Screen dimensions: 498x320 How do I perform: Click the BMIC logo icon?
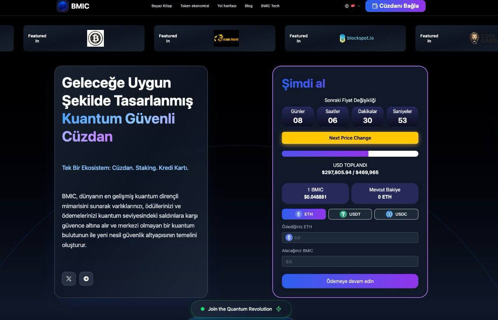[63, 6]
